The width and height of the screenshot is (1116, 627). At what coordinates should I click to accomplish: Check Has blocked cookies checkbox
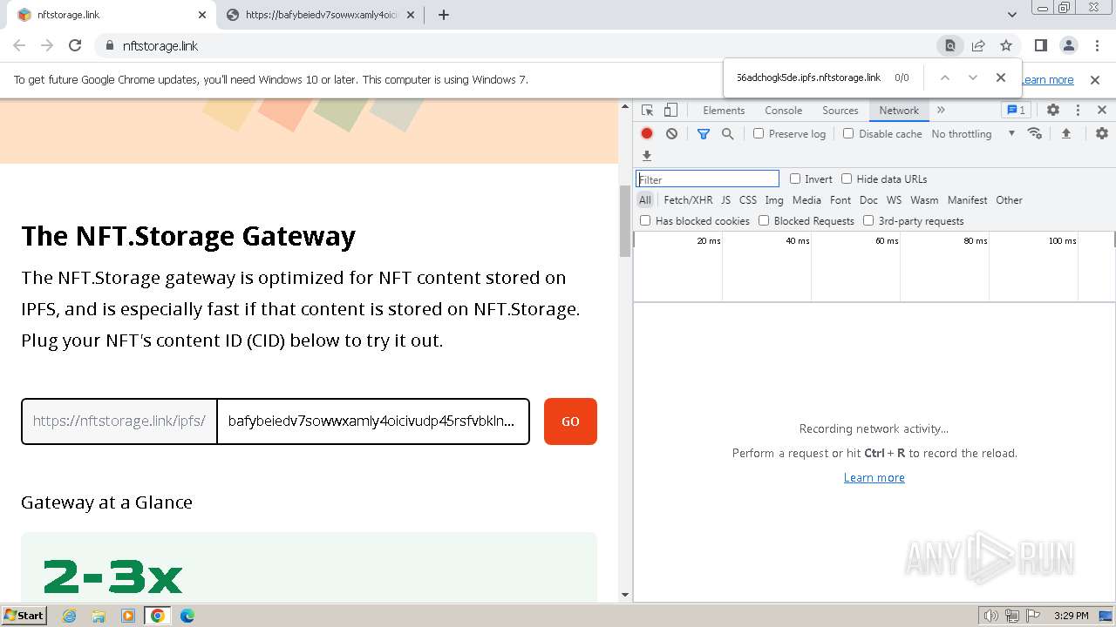pyautogui.click(x=645, y=220)
